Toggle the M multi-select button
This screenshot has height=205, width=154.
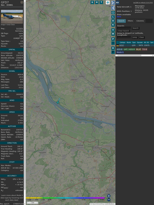(x=113, y=34)
